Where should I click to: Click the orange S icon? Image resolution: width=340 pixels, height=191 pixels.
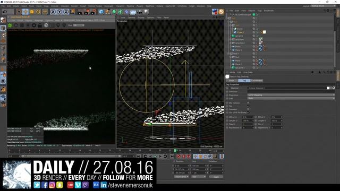click(221, 12)
